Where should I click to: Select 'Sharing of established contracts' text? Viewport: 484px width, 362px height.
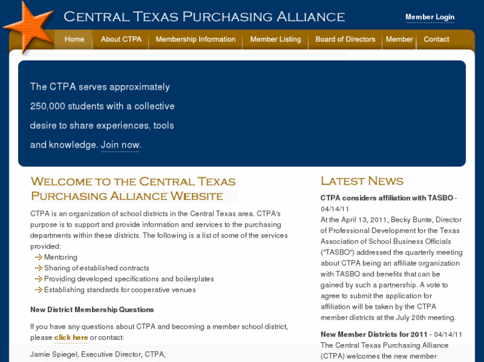(x=97, y=268)
